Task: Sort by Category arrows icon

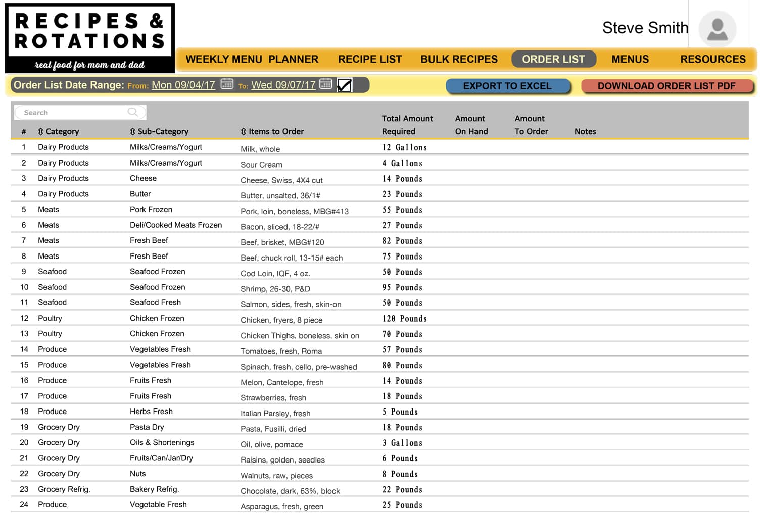Action: tap(40, 131)
